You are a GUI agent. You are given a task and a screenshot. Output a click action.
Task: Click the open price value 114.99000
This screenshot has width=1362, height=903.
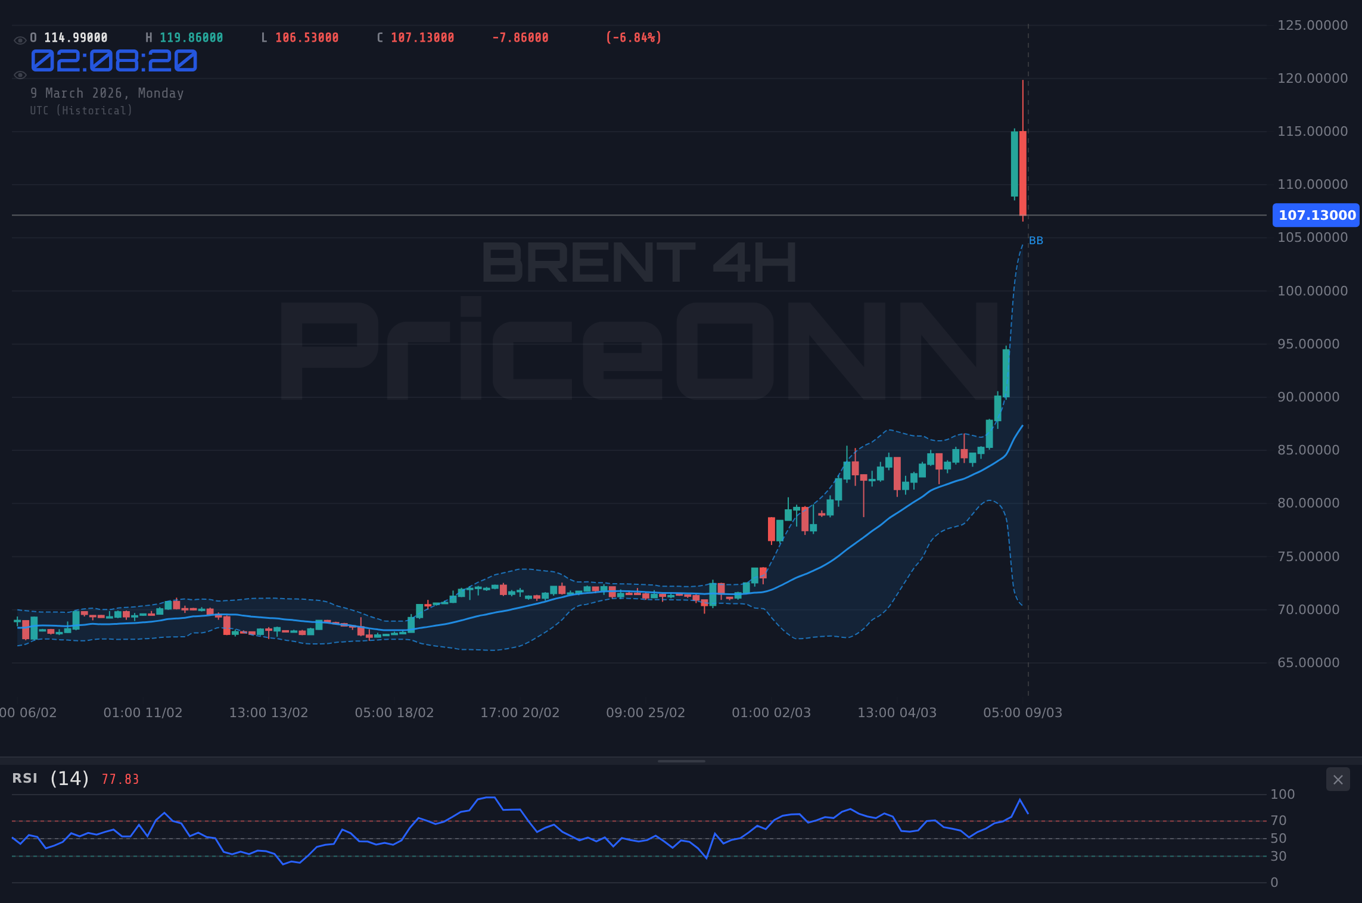(76, 38)
